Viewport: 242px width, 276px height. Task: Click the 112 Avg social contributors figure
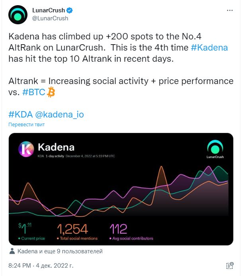tap(118, 229)
